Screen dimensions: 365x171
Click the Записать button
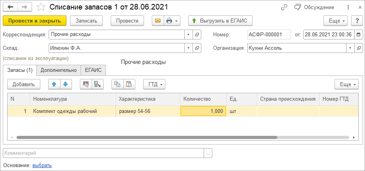point(86,21)
